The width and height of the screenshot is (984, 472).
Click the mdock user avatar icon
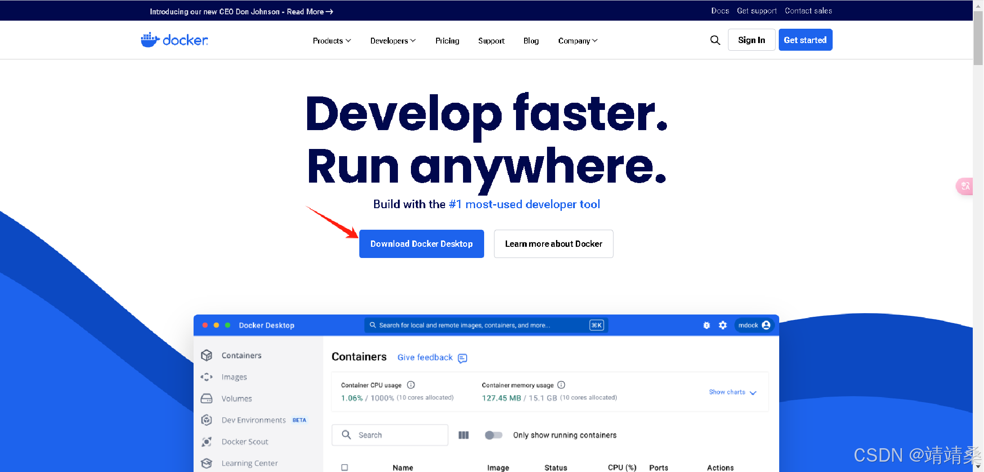[766, 325]
